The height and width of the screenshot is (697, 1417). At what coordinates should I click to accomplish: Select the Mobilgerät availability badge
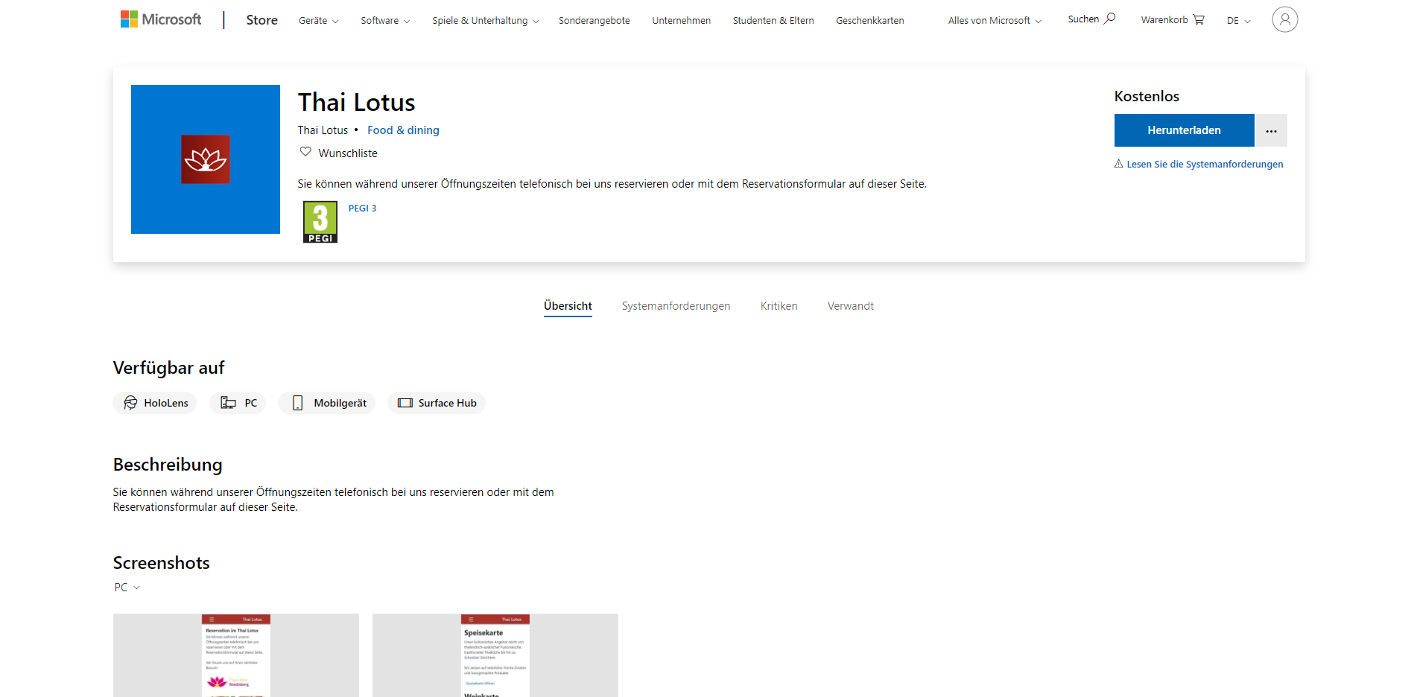[x=326, y=403]
